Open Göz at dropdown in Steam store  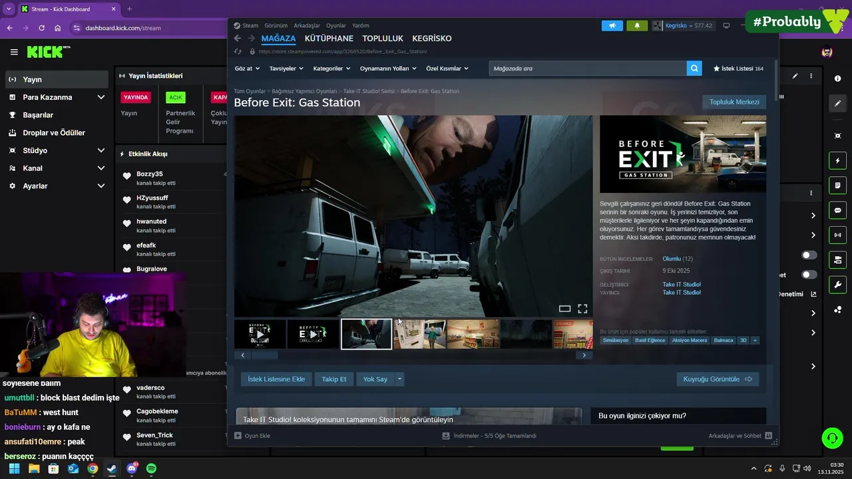246,69
